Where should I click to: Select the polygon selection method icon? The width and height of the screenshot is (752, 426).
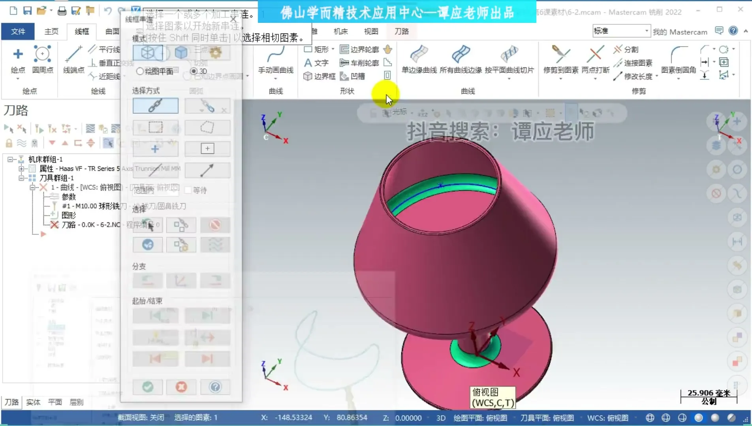click(x=207, y=127)
